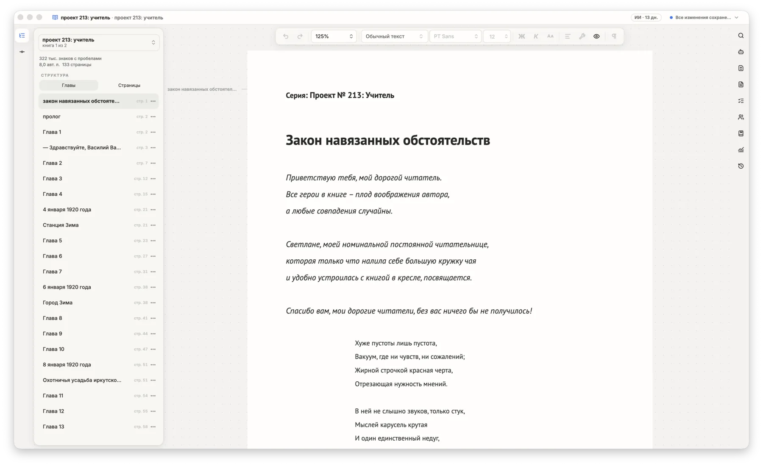The height and width of the screenshot is (466, 763).
Task: Click the verse line Хуже пустоты лишь пустота,
Action: pyautogui.click(x=396, y=343)
